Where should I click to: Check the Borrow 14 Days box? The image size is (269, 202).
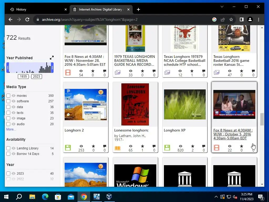click(x=8, y=154)
